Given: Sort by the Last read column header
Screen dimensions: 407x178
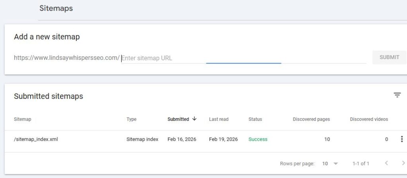Looking at the screenshot, I should coord(219,119).
